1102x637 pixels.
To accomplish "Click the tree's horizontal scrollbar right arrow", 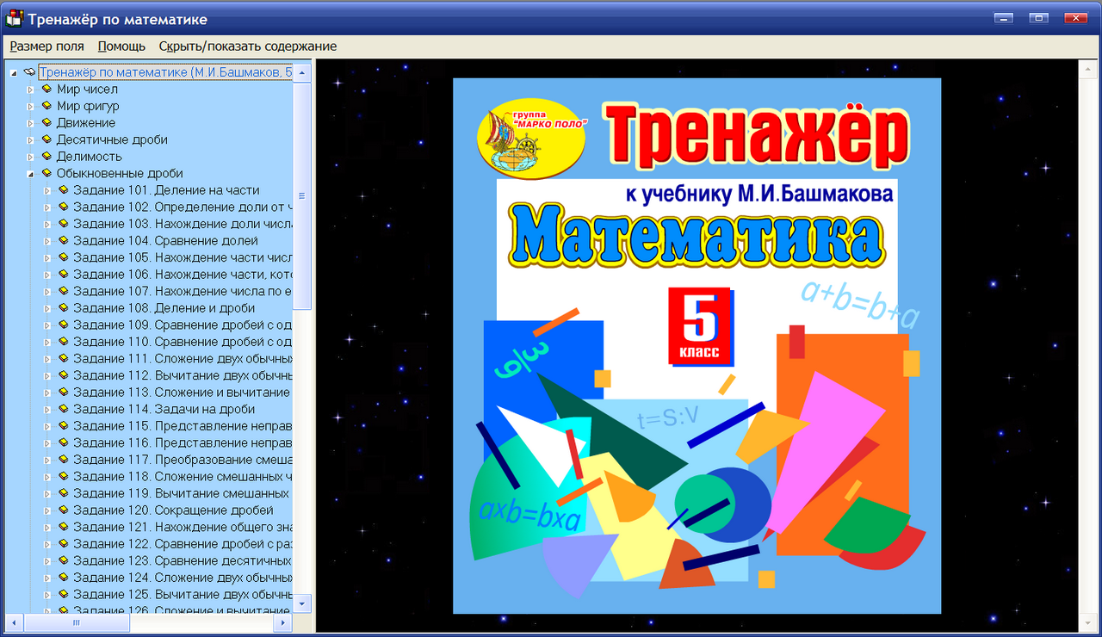I will point(285,622).
